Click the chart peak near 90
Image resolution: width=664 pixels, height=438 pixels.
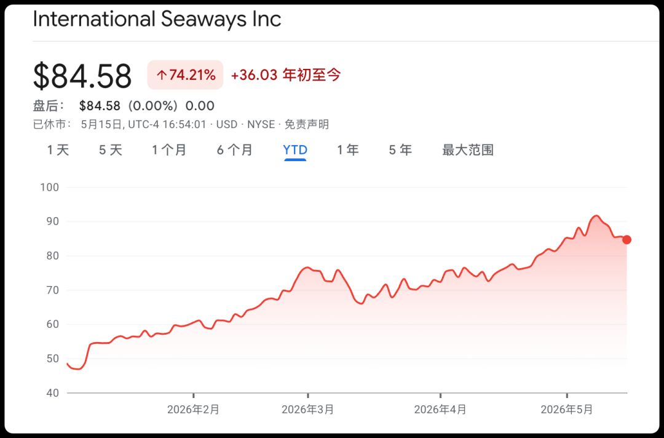pos(596,216)
